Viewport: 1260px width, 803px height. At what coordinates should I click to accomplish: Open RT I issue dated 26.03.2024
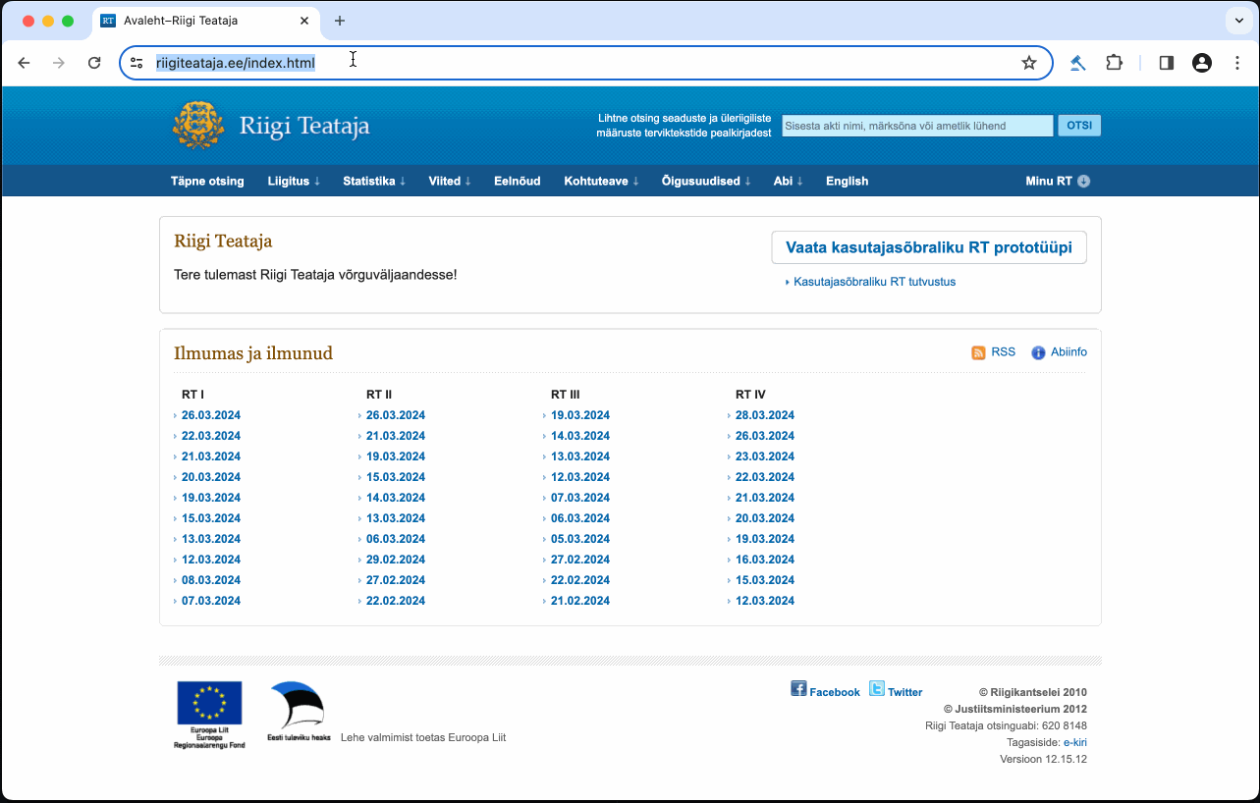coord(211,415)
